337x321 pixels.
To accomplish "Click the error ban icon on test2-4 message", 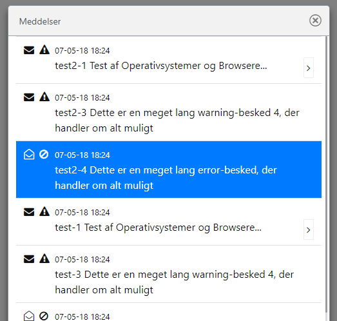I will click(44, 154).
